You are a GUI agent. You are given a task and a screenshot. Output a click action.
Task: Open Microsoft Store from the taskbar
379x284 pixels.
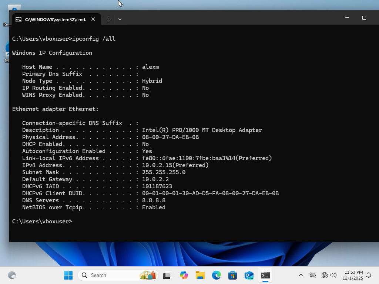tap(232, 275)
